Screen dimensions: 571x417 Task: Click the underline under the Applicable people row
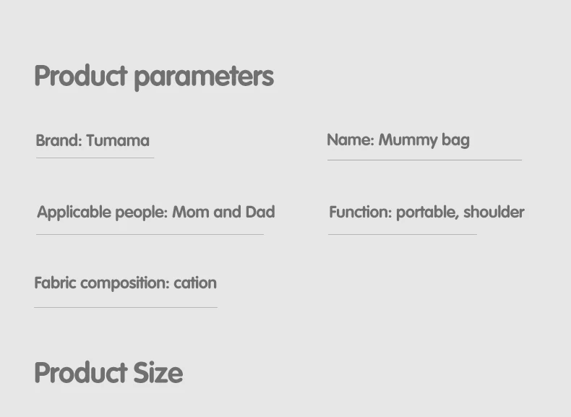tap(150, 235)
